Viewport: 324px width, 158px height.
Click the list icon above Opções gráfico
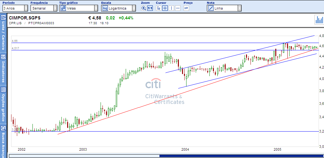tap(3, 90)
